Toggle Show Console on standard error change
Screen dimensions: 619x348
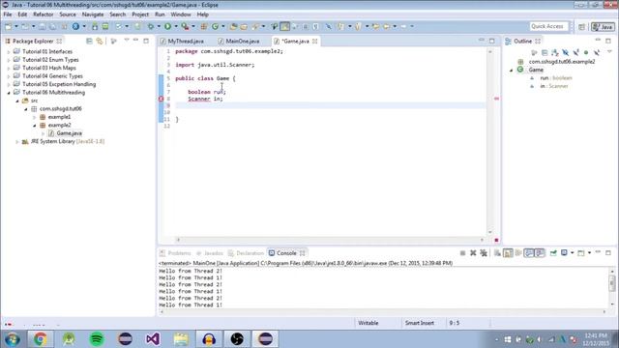540,253
